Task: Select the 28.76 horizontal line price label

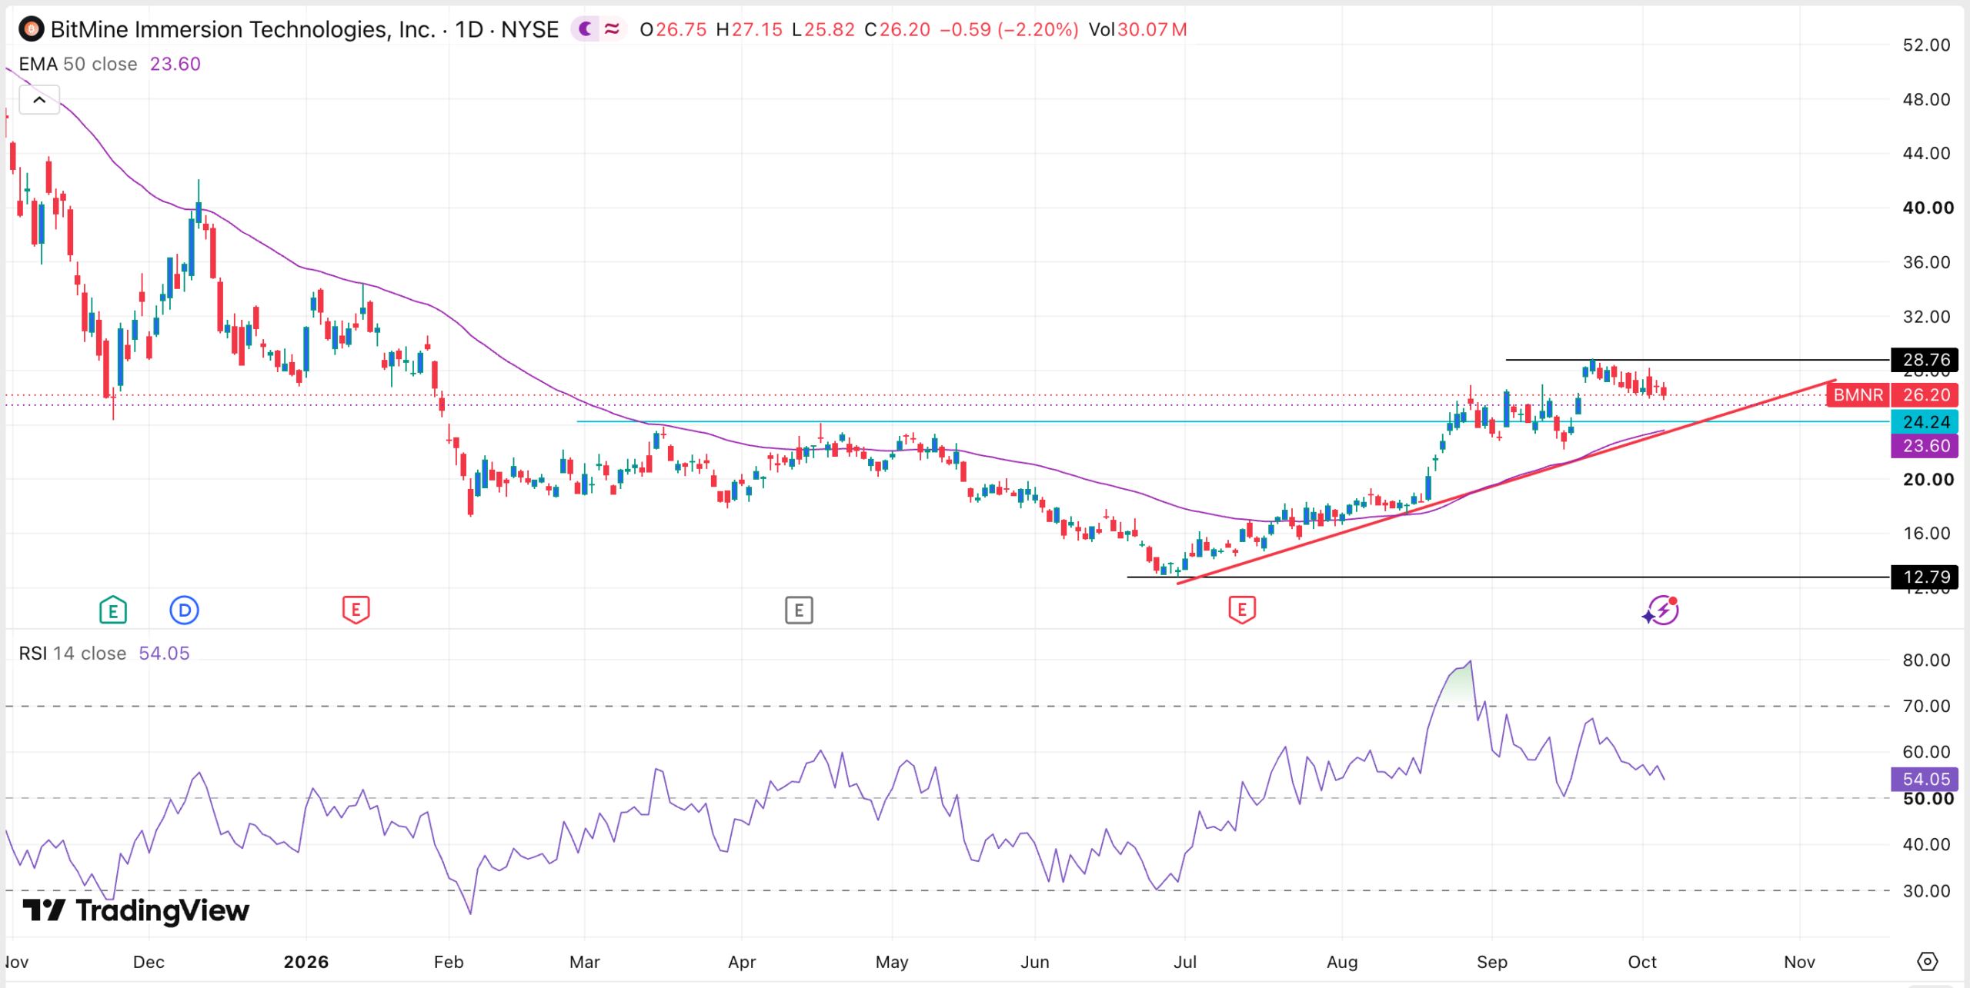Action: tap(1925, 360)
